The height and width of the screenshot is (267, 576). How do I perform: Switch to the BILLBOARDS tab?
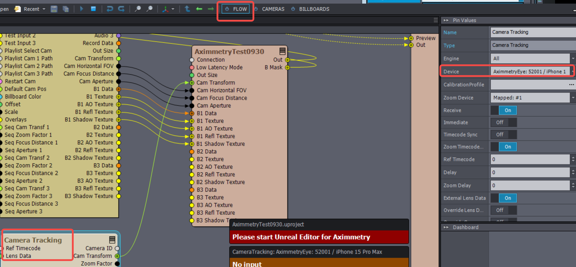[314, 9]
